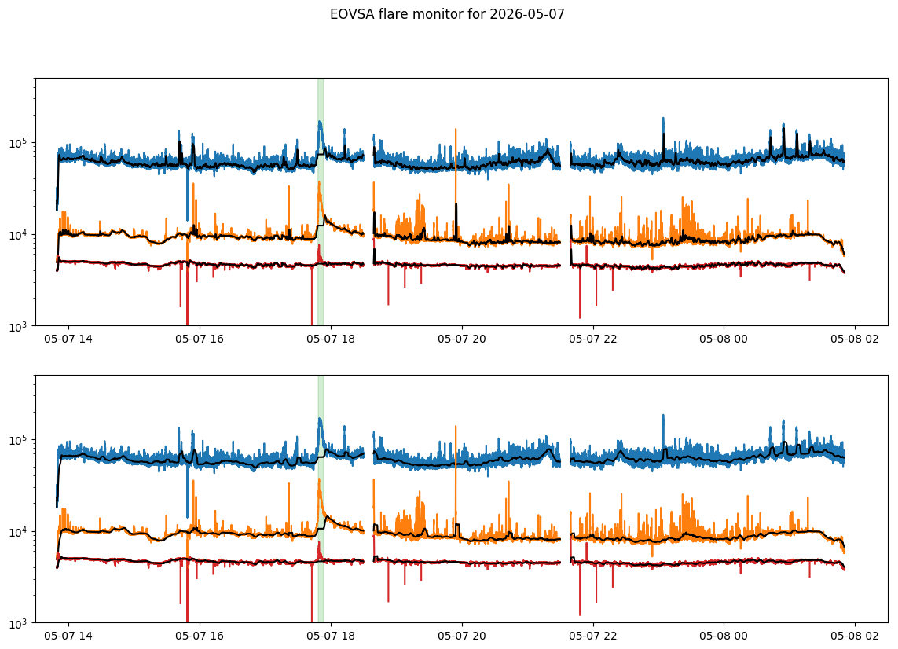Select the 05-08 00 tick label in top plot
Image resolution: width=898 pixels, height=649 pixels.
tap(724, 339)
